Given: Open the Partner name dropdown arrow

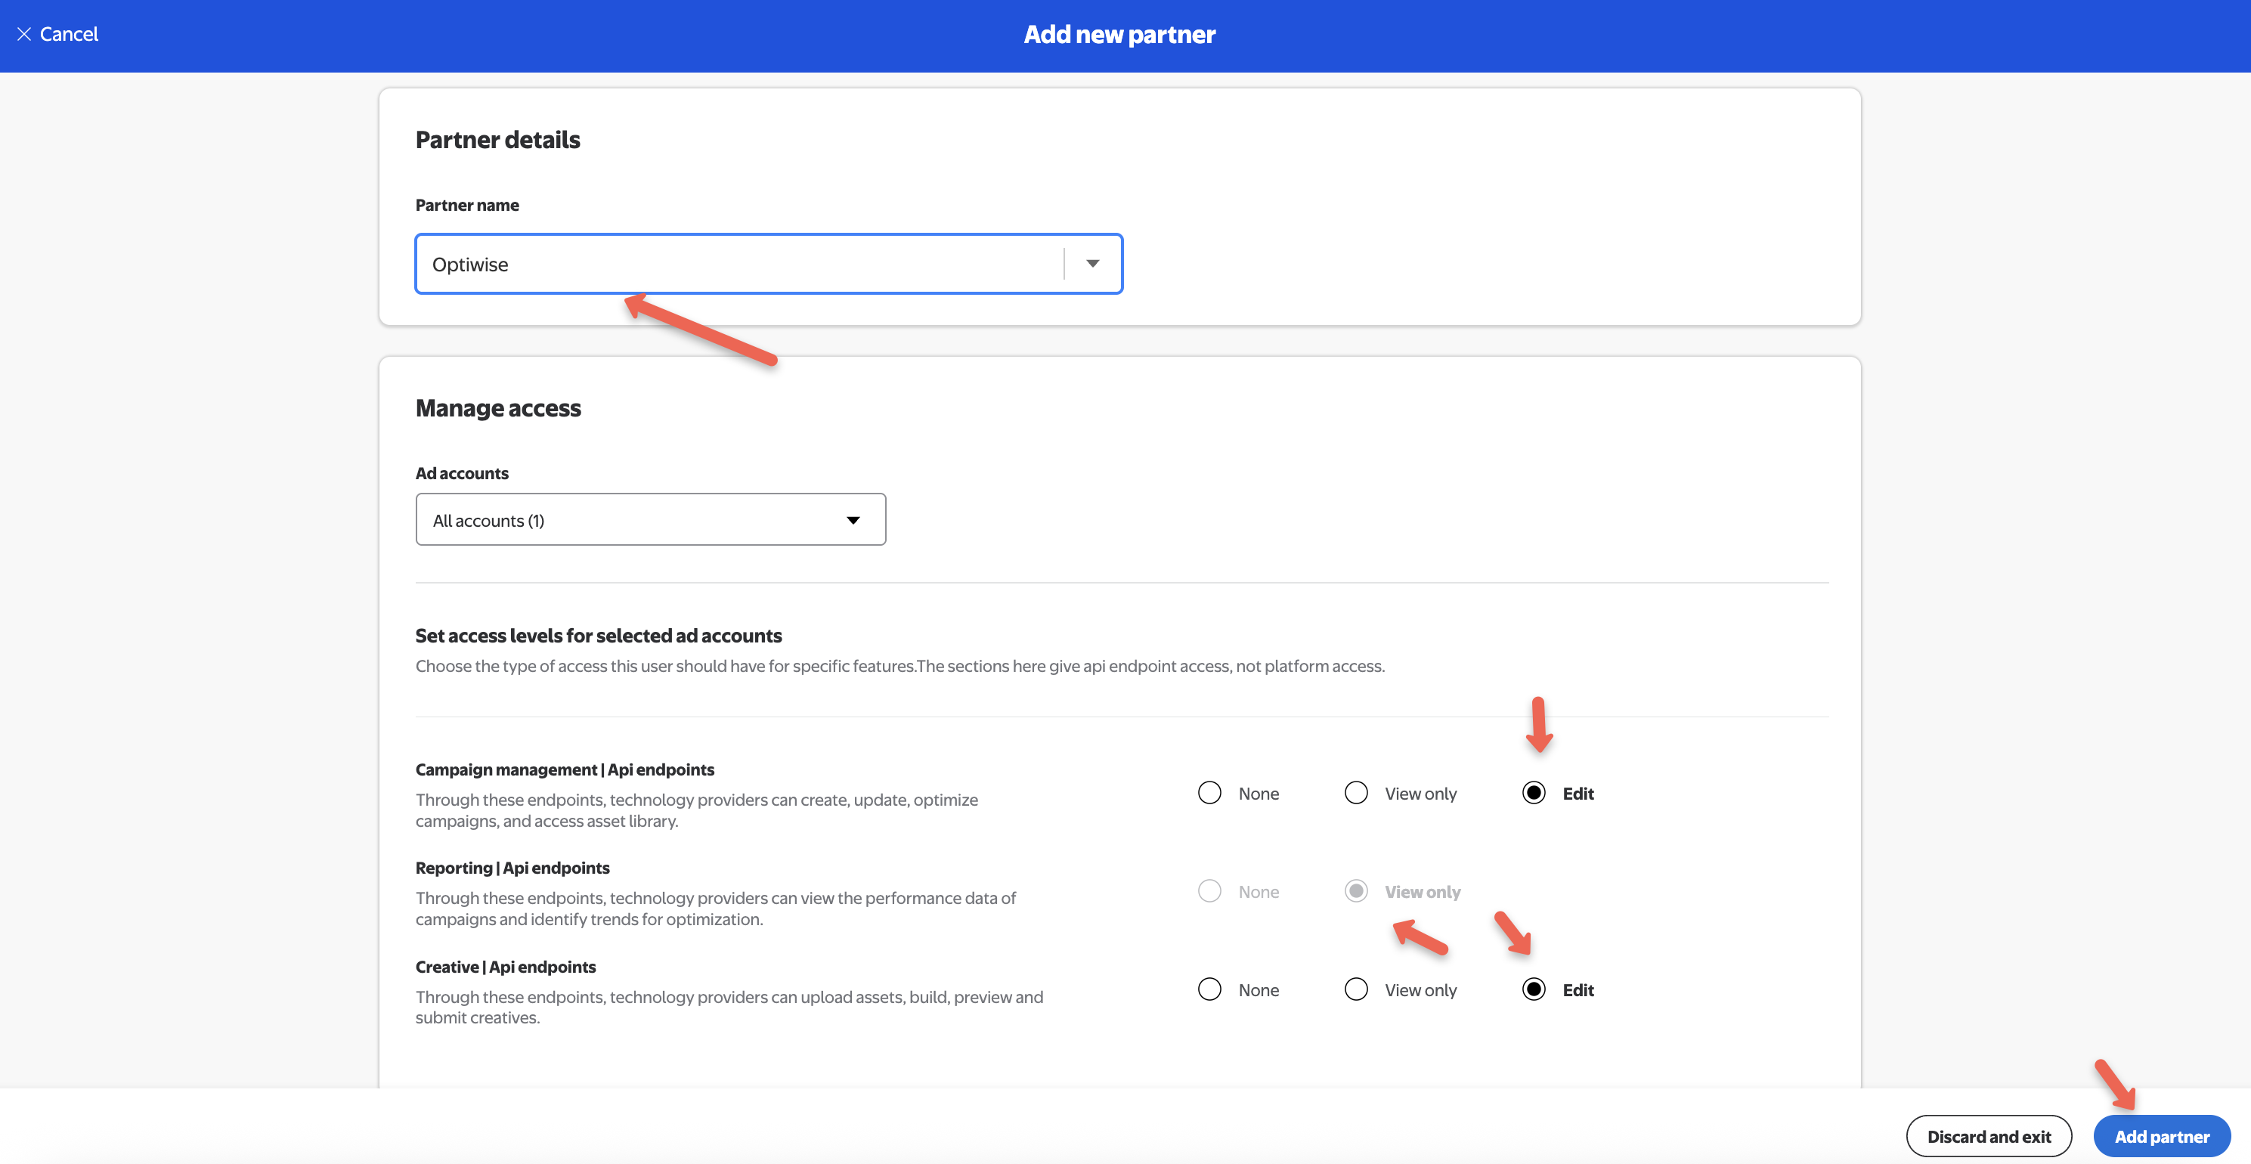Looking at the screenshot, I should point(1092,264).
